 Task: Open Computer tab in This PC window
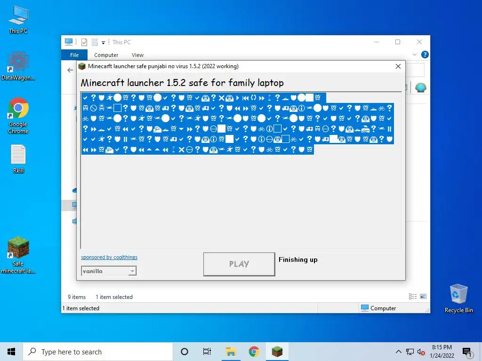[106, 55]
